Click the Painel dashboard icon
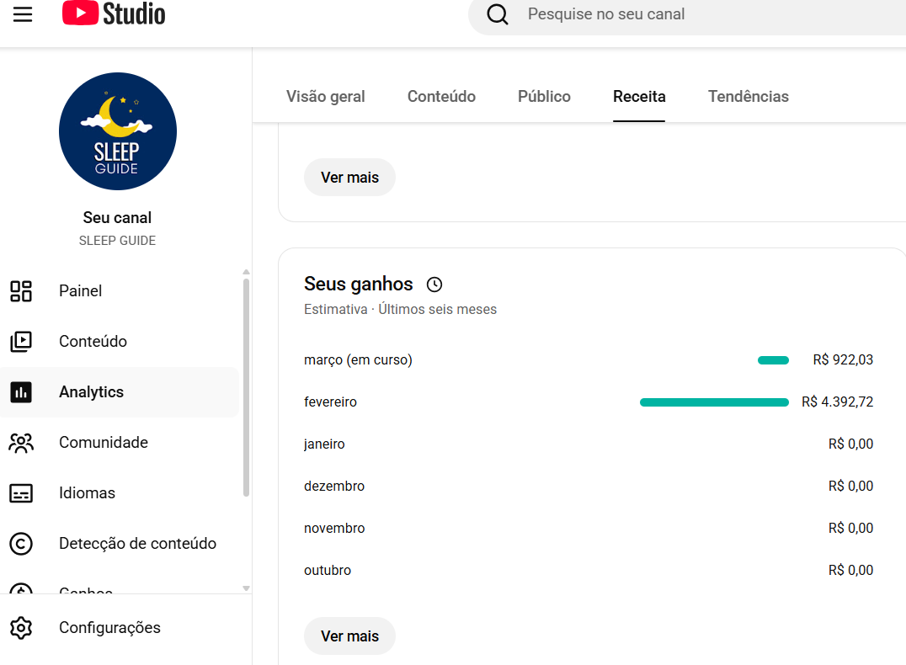 [21, 291]
